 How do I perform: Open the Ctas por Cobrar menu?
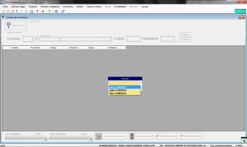(x=94, y=6)
